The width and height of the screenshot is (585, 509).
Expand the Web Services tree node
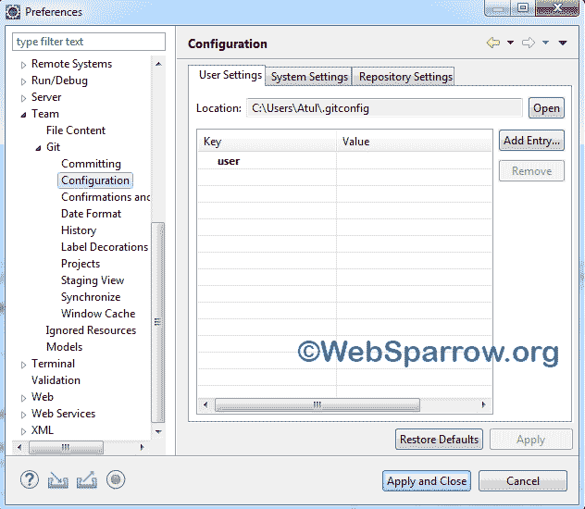pos(23,415)
